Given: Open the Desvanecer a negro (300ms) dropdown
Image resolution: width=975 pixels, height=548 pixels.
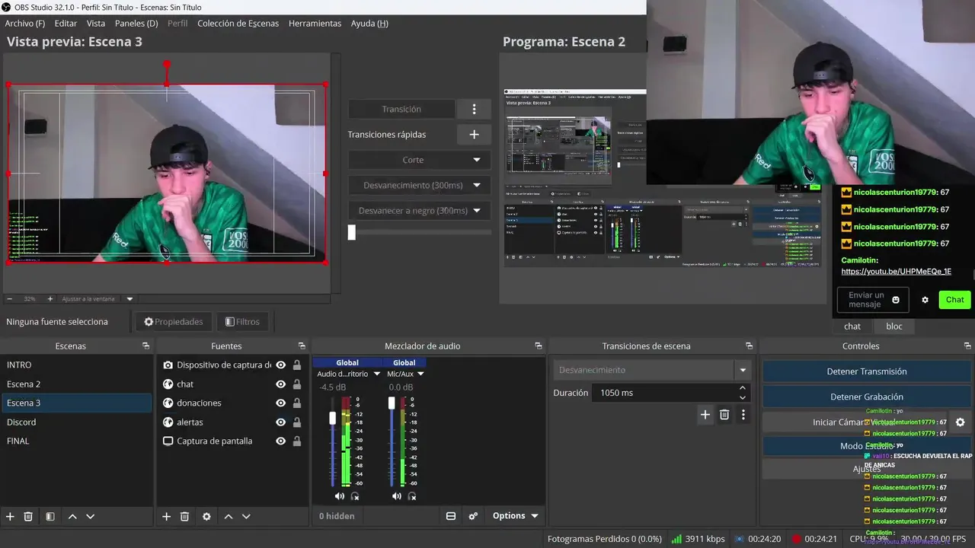Looking at the screenshot, I should coord(420,210).
